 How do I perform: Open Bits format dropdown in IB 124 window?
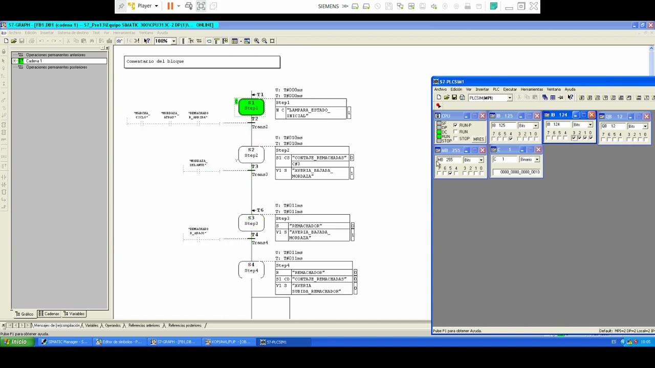[590, 125]
